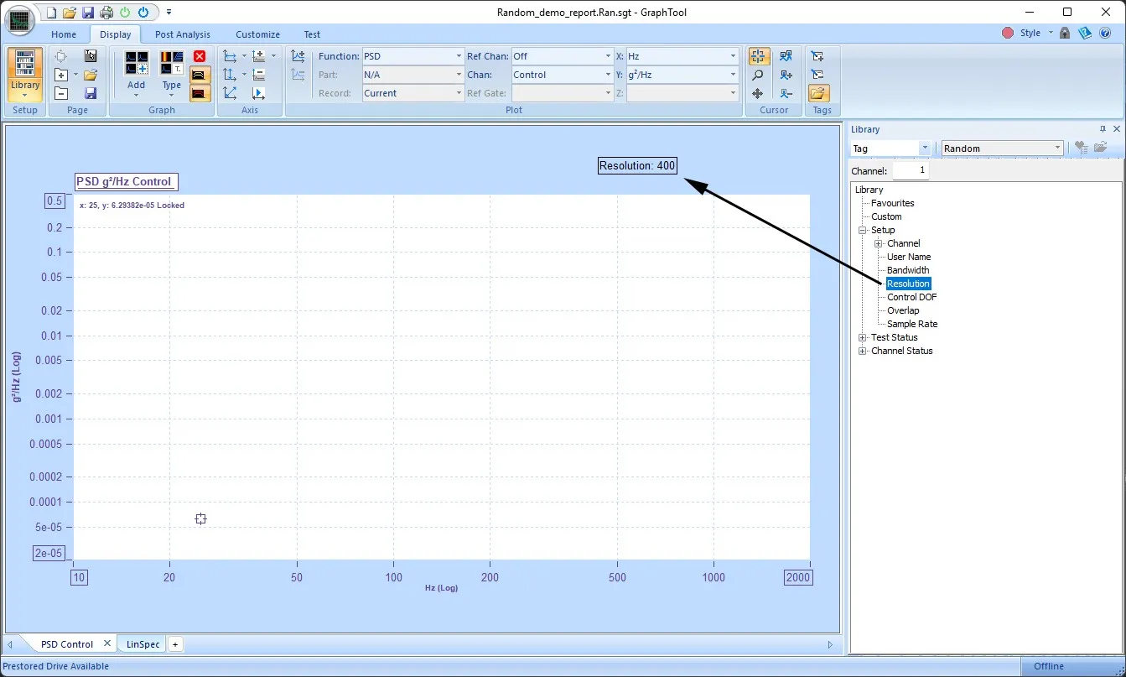
Task: Switch to the Post Analysis tab
Action: 182,34
